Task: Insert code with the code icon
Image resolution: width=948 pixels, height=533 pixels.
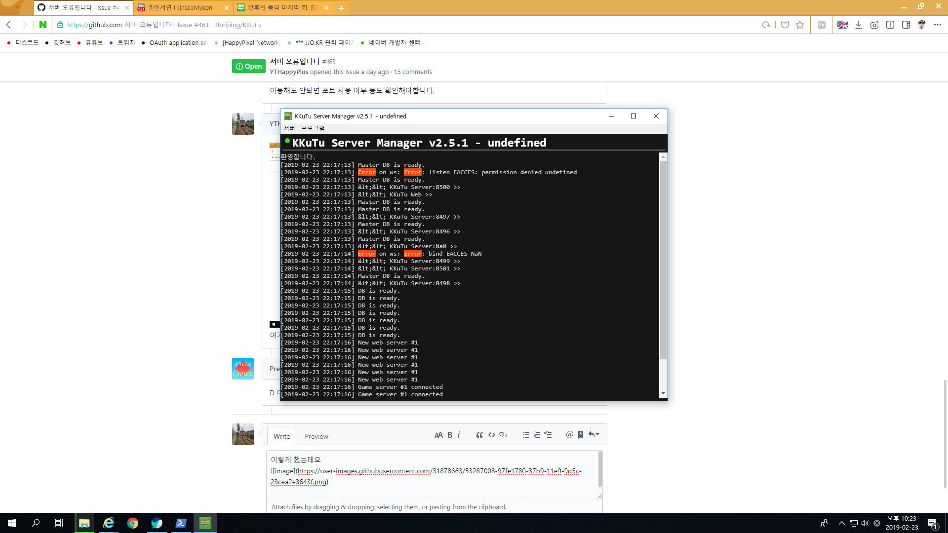Action: click(492, 435)
